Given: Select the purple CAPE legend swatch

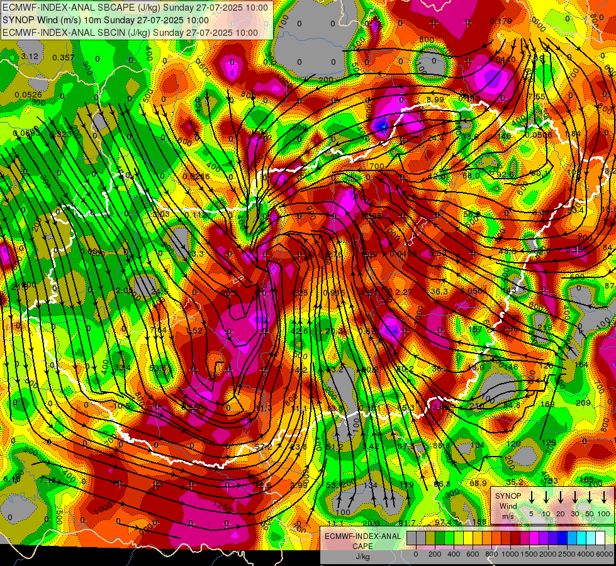Looking at the screenshot, I should pos(543,538).
